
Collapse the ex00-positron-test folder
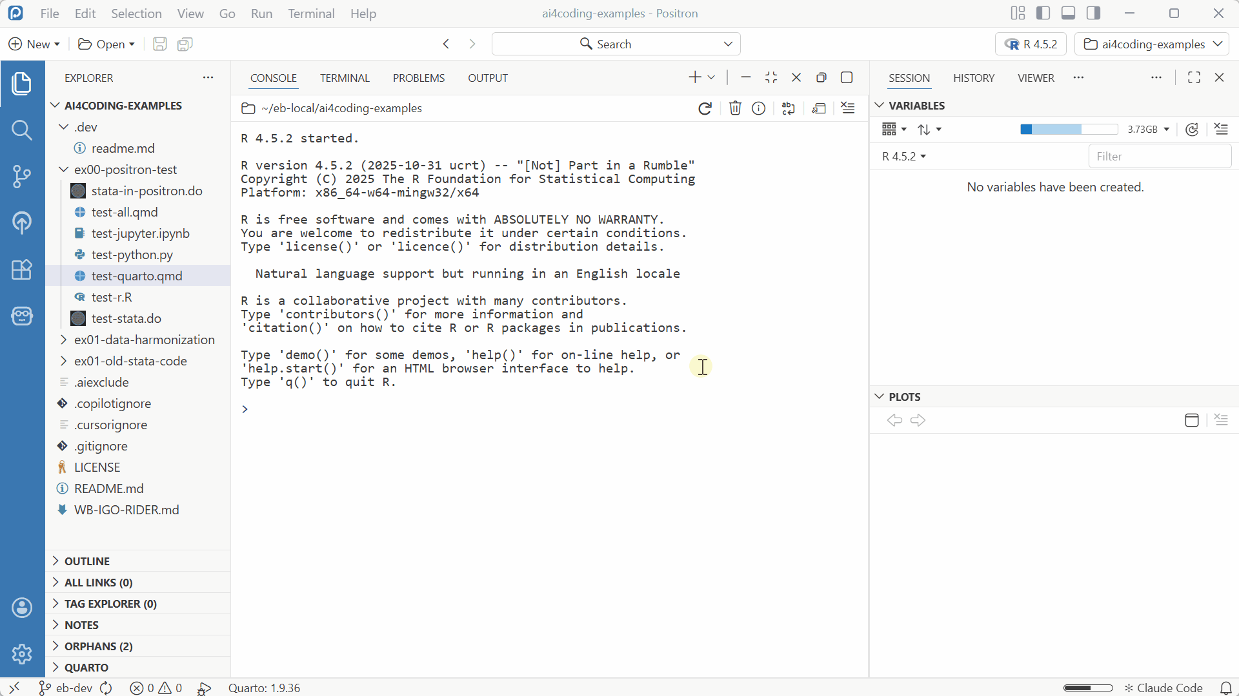pyautogui.click(x=63, y=169)
